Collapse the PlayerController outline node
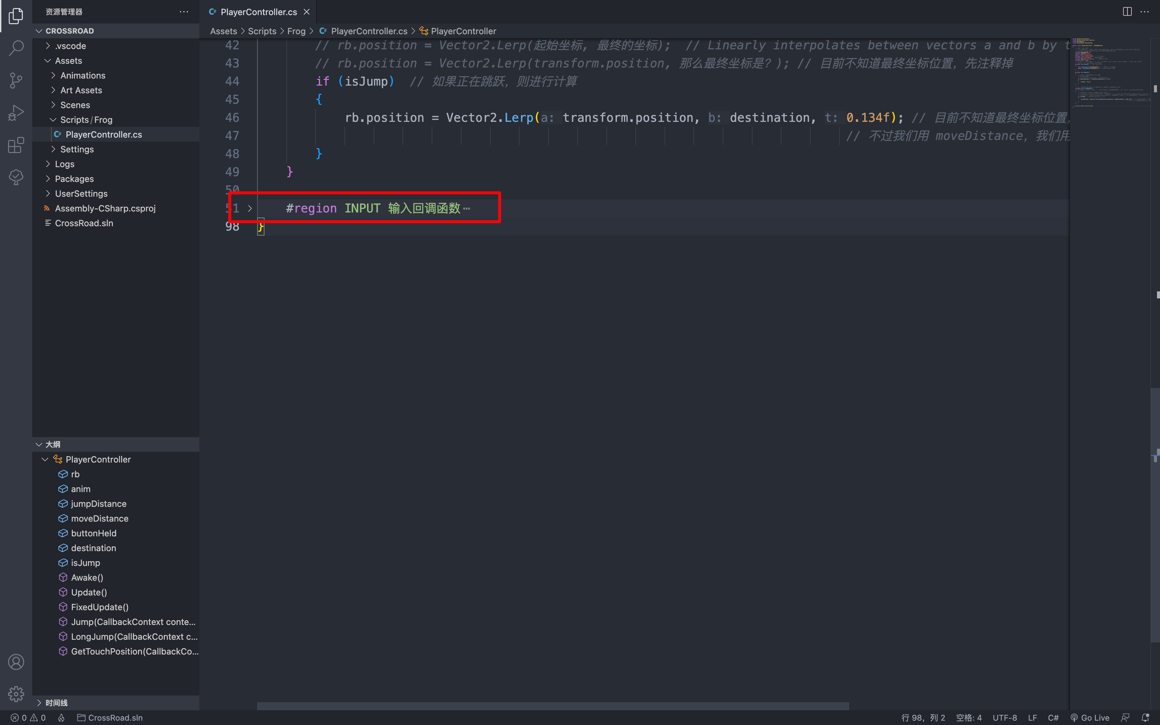 pyautogui.click(x=45, y=460)
